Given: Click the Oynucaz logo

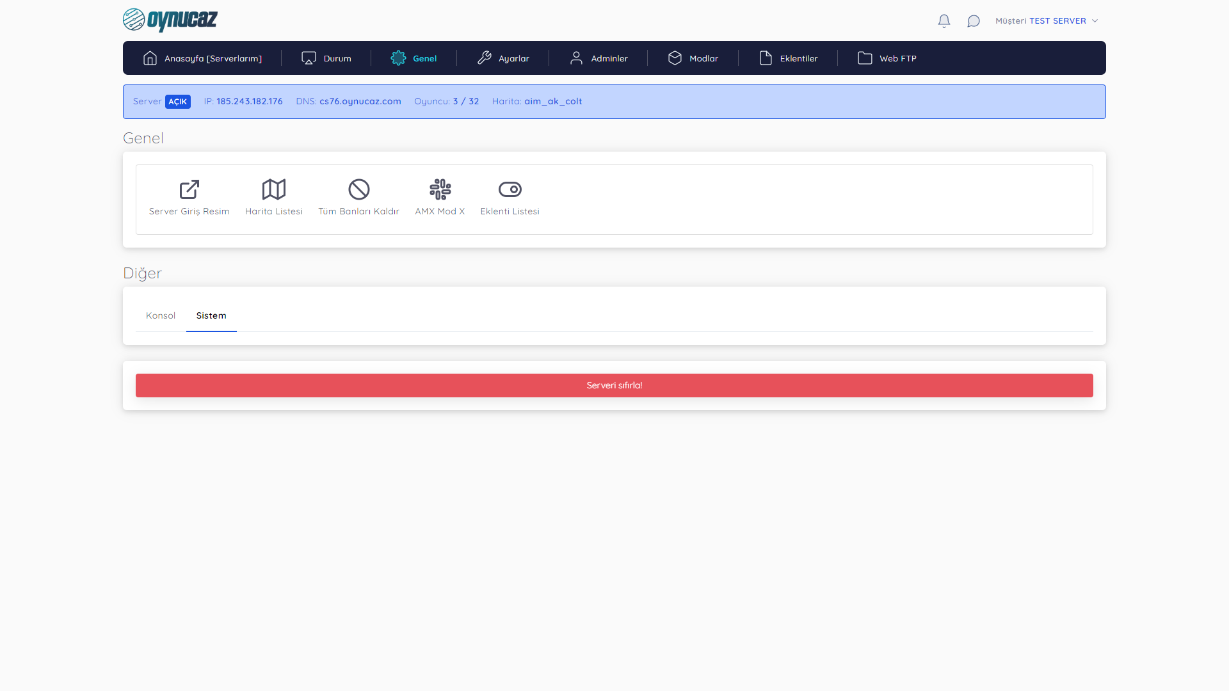Looking at the screenshot, I should [x=170, y=20].
